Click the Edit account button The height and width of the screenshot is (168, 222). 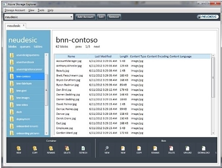[x=101, y=17]
